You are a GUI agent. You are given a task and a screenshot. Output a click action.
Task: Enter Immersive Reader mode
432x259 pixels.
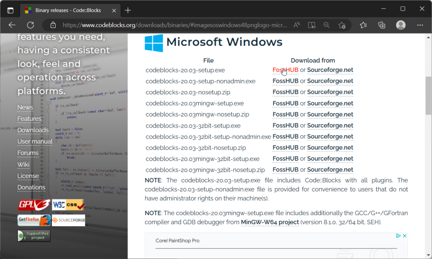point(312,25)
